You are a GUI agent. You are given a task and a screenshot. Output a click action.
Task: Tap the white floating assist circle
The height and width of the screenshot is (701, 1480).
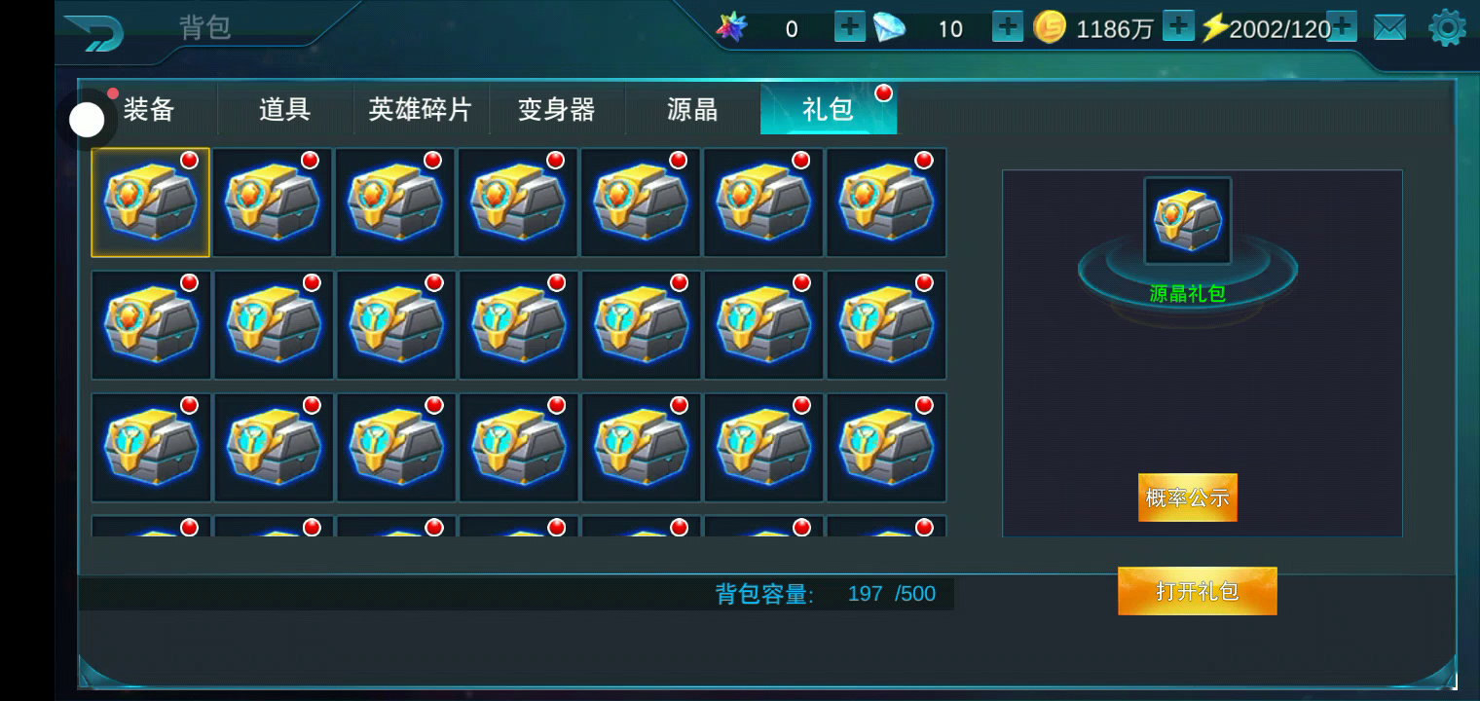pos(87,120)
